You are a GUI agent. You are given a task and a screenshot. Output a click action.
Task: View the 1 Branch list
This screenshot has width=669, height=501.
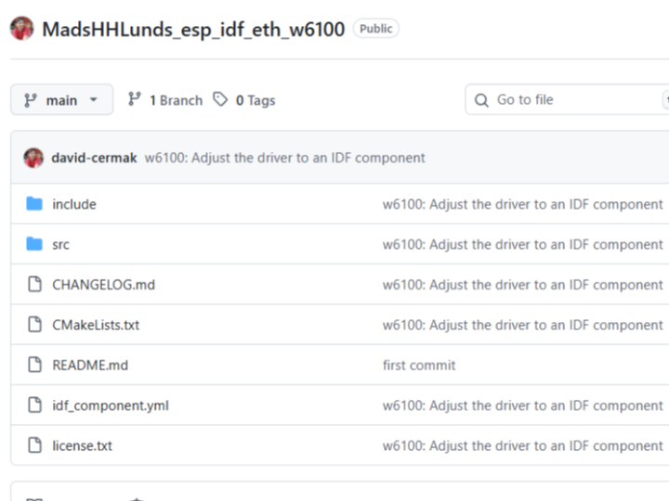(164, 100)
